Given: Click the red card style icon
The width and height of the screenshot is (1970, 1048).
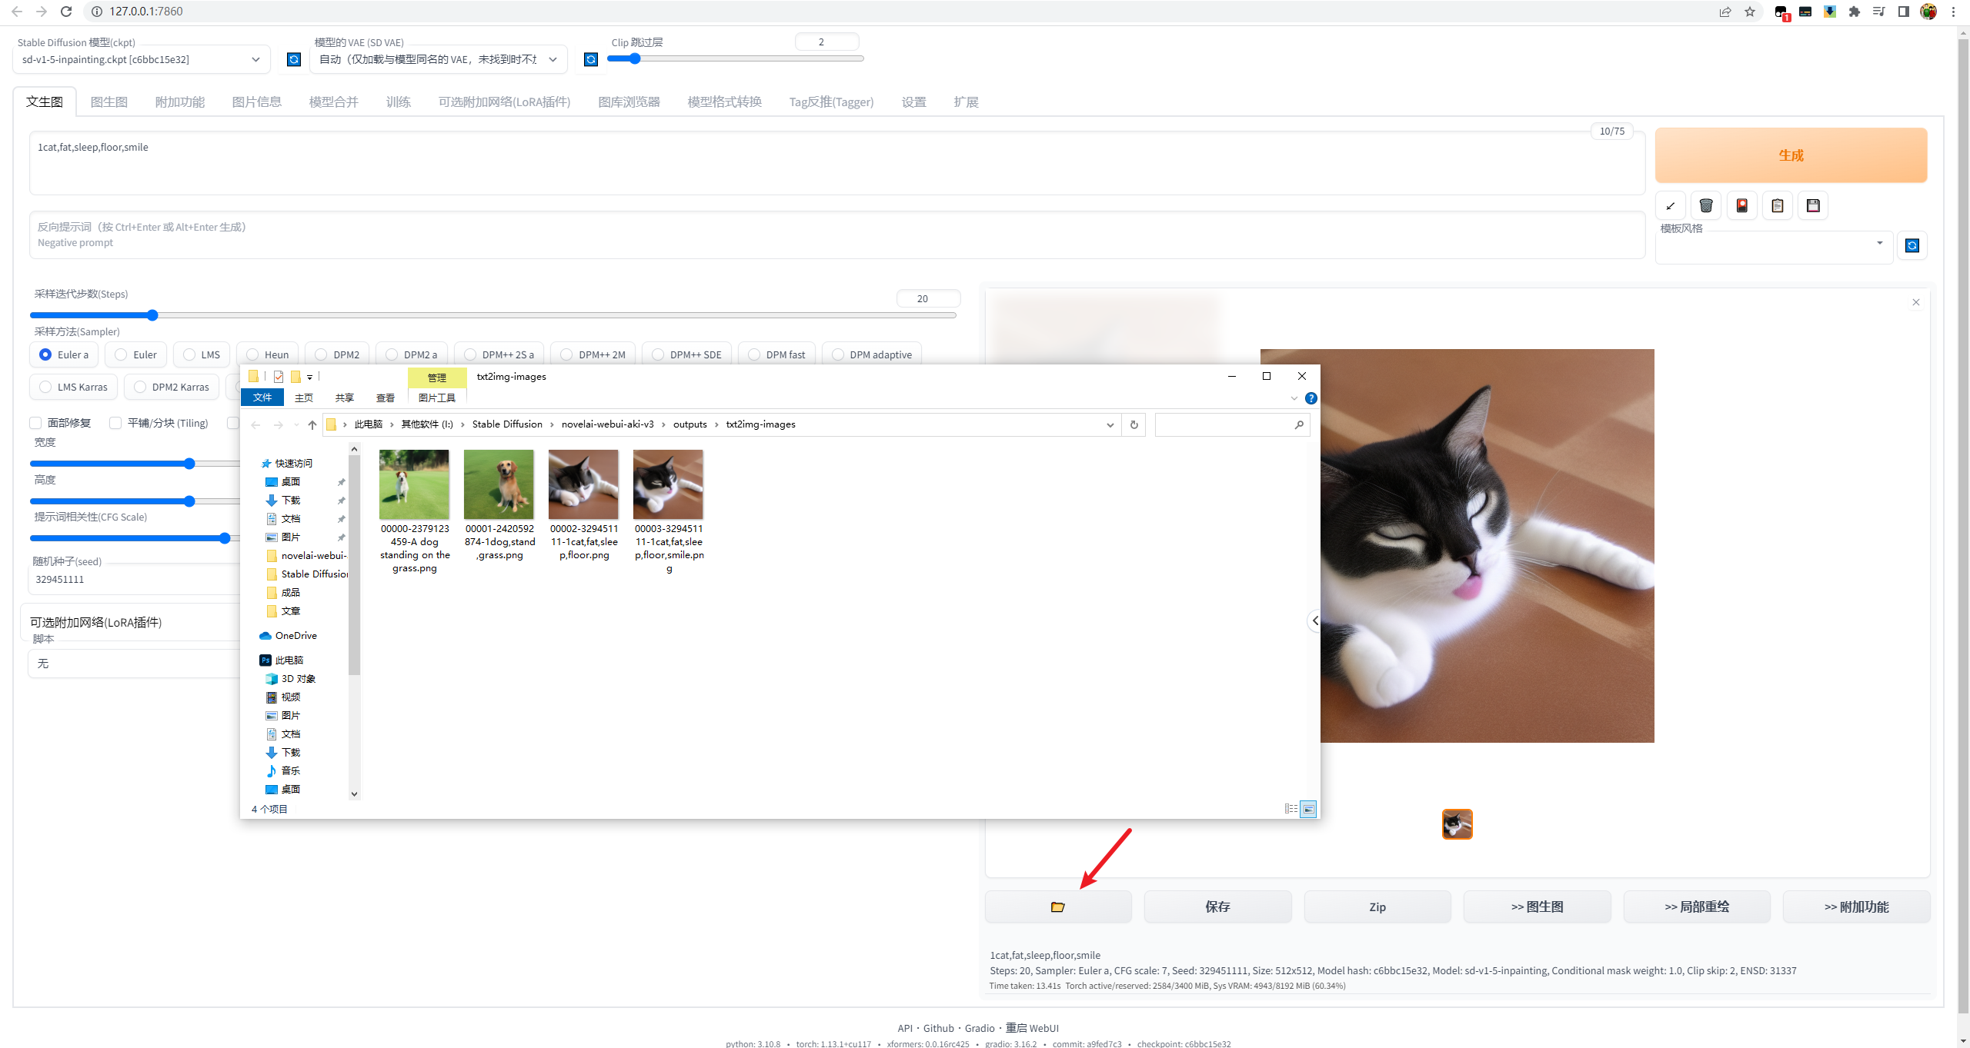Looking at the screenshot, I should click(x=1741, y=205).
